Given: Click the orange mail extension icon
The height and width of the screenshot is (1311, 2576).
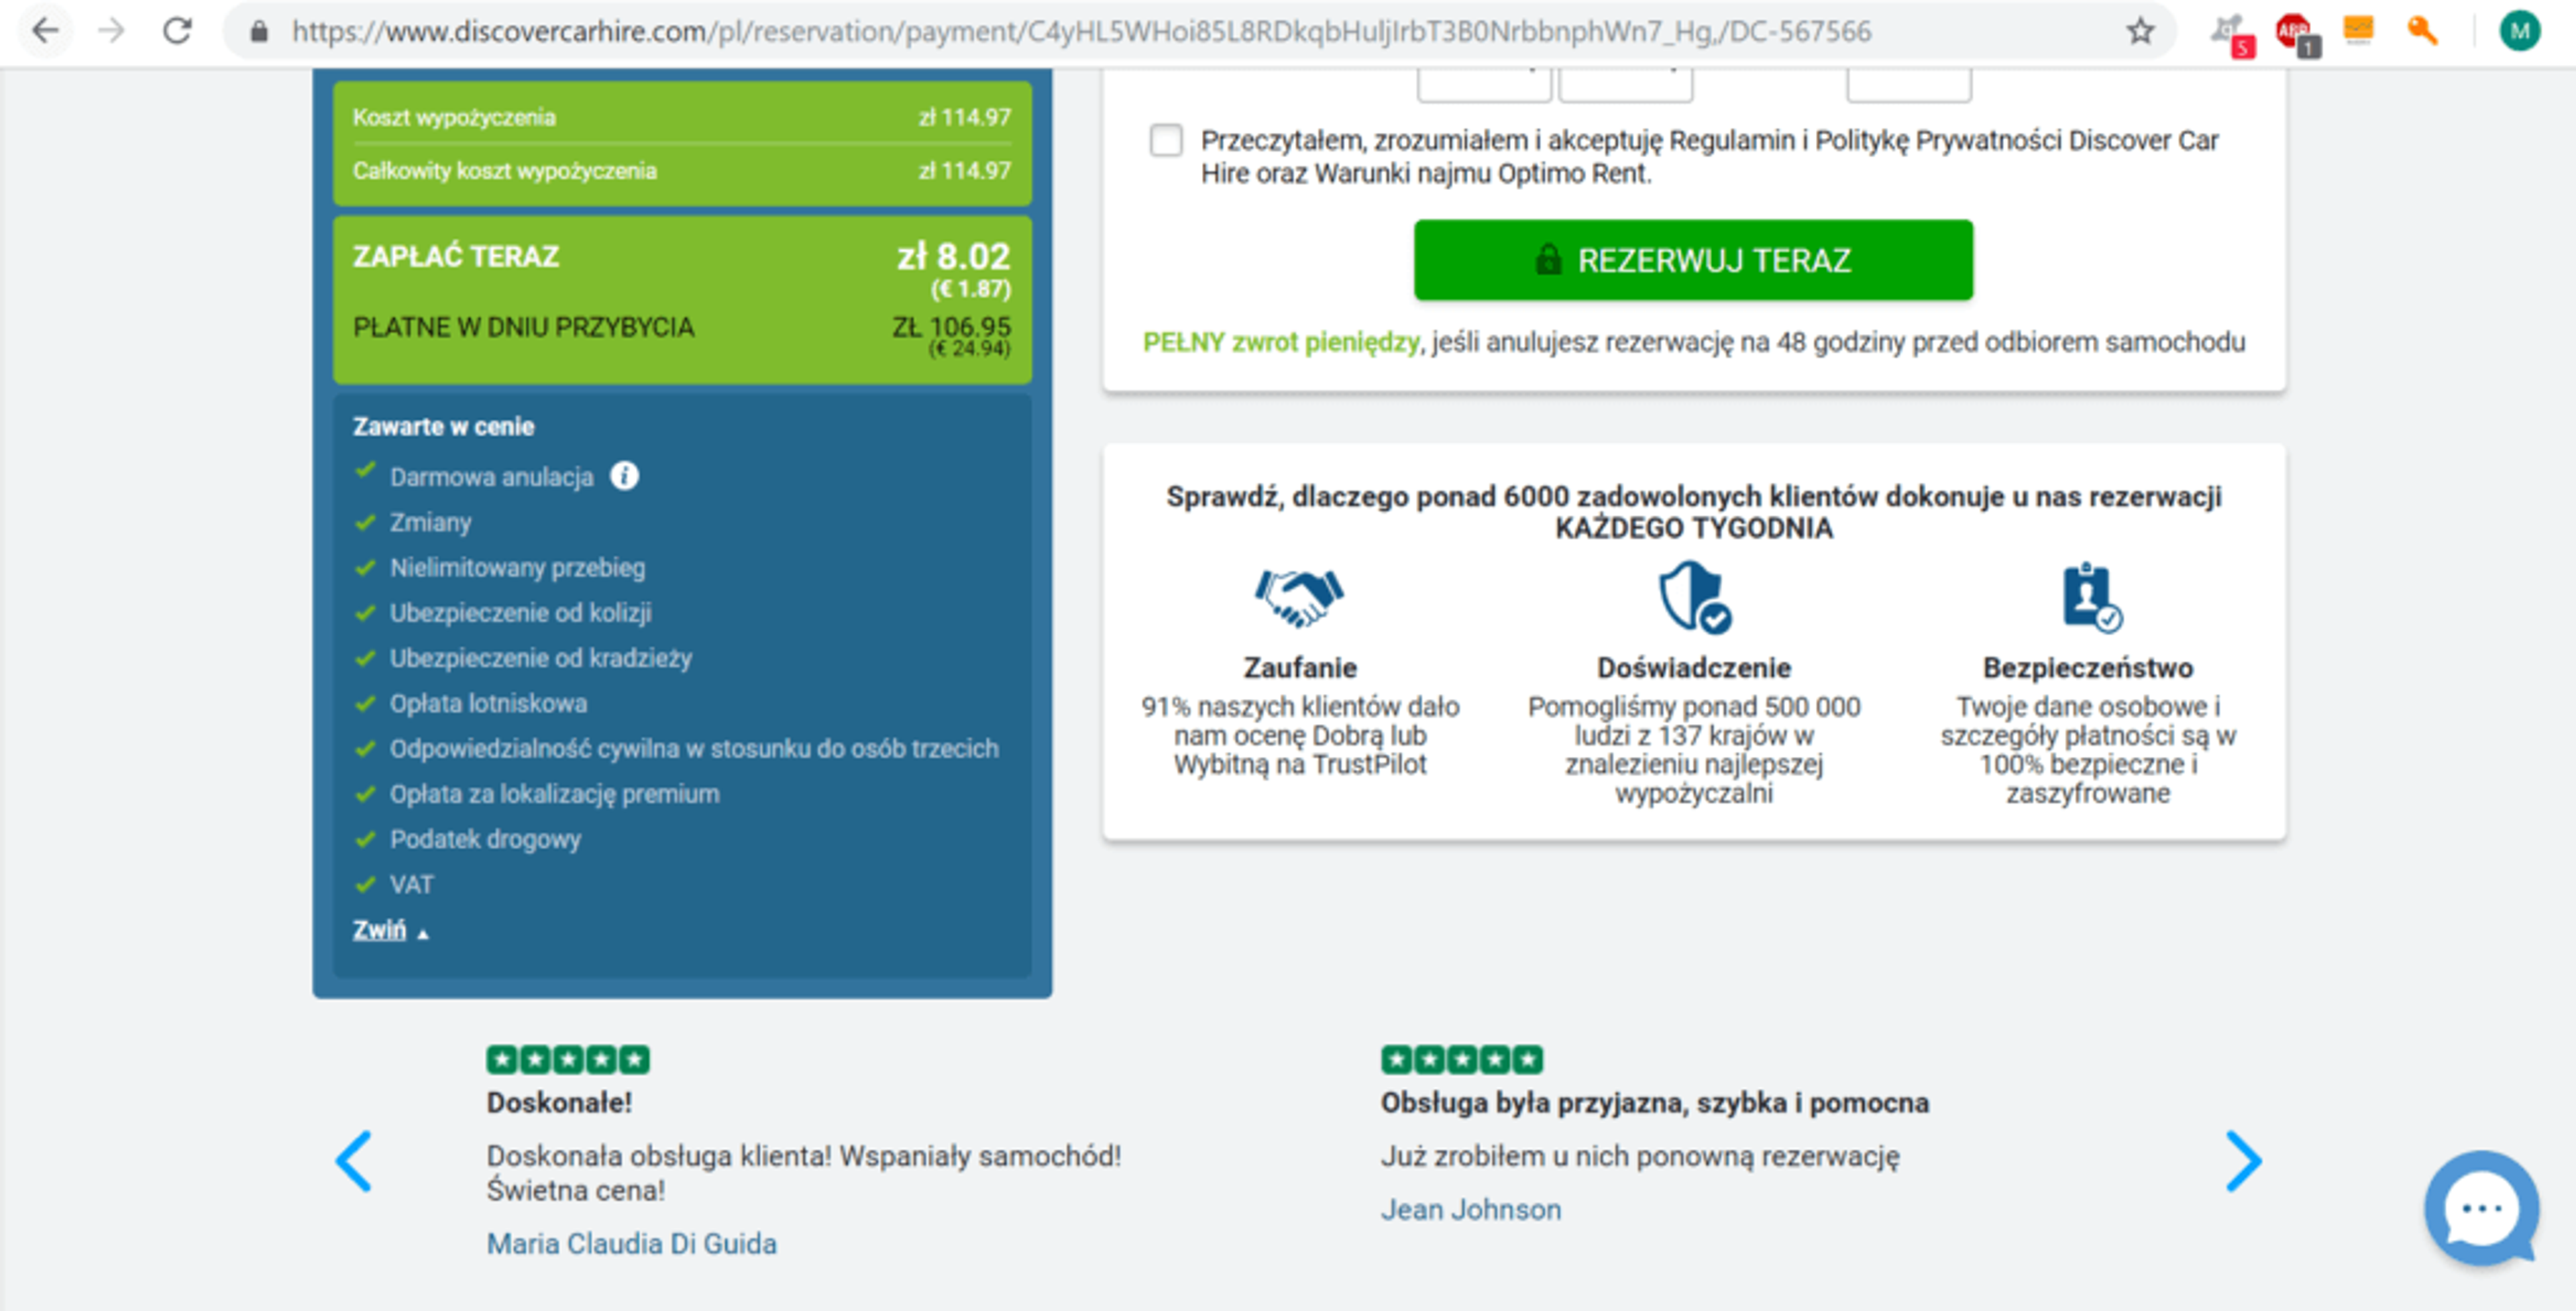Looking at the screenshot, I should tap(2358, 30).
